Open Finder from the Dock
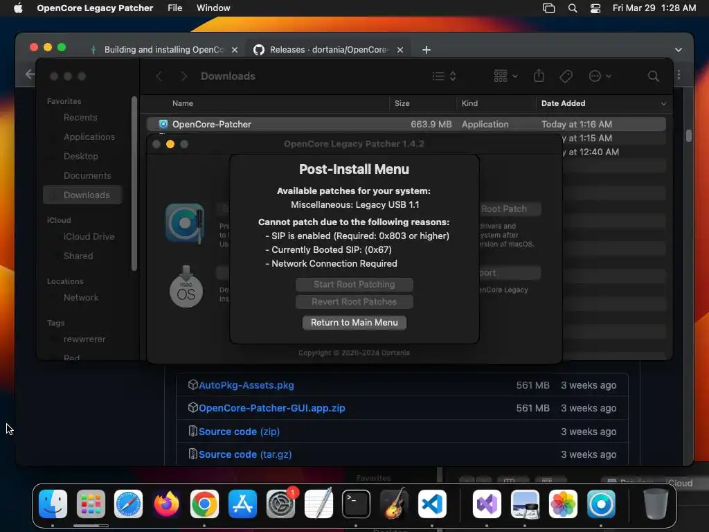Screen dimensions: 709x532 53,504
